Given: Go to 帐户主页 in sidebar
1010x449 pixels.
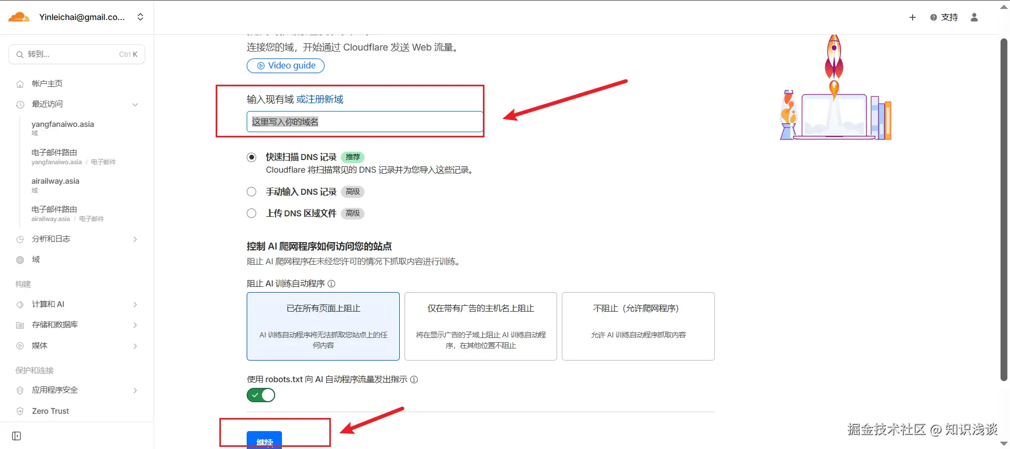Looking at the screenshot, I should tap(47, 83).
